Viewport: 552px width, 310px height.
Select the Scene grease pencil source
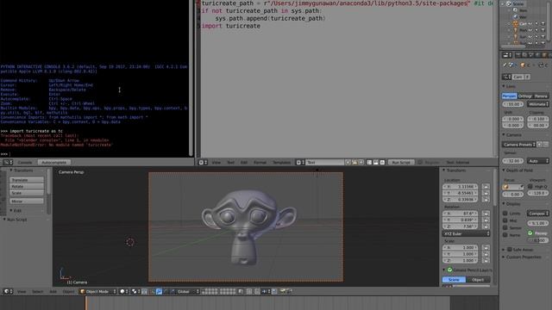(x=454, y=280)
